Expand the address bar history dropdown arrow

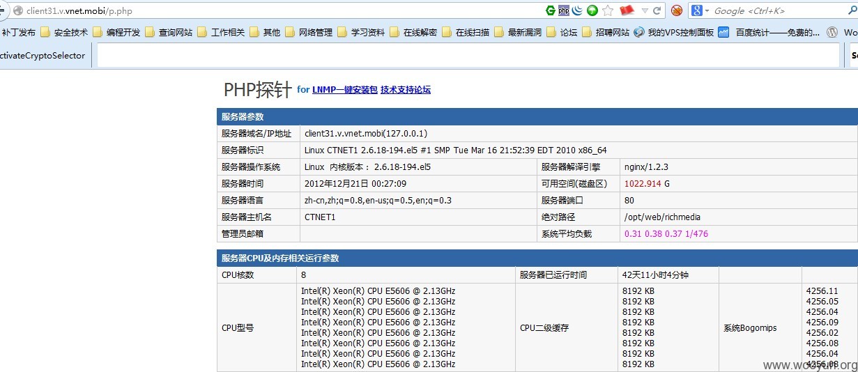(x=645, y=10)
